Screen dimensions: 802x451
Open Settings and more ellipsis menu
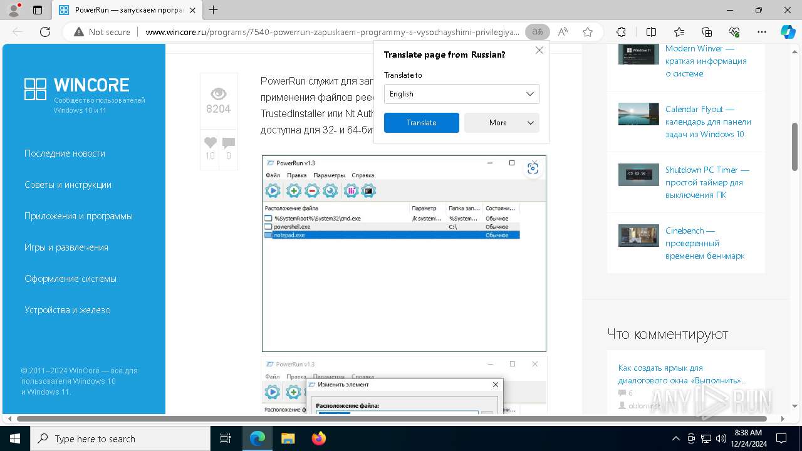pyautogui.click(x=762, y=32)
